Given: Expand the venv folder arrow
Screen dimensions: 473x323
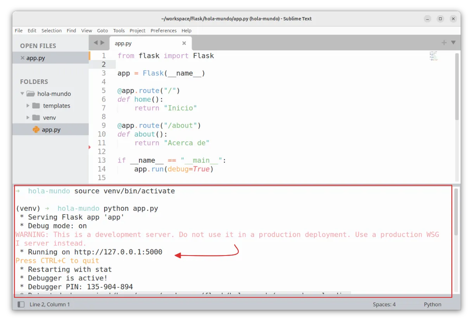Looking at the screenshot, I should 28,117.
